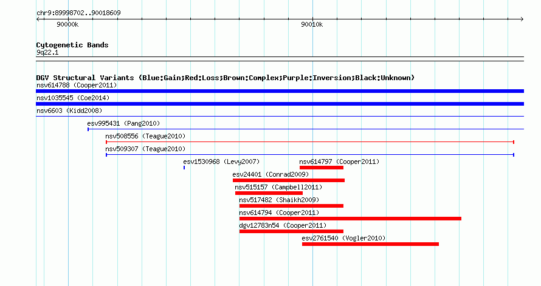Open variant label nsv1035545 (Coe2014)

tap(73, 98)
